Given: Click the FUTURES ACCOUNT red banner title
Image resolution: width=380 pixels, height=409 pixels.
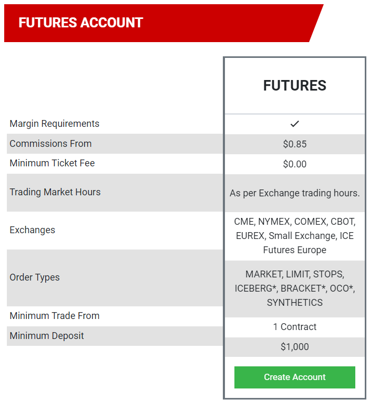Looking at the screenshot, I should [81, 23].
